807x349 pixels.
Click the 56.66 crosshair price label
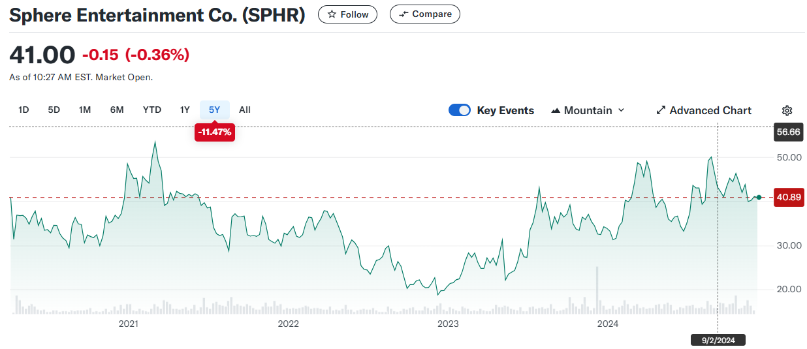click(788, 132)
